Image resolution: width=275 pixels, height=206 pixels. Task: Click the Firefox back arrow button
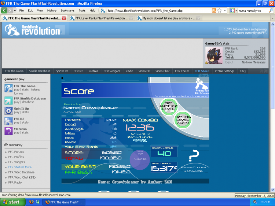[x=4, y=11]
